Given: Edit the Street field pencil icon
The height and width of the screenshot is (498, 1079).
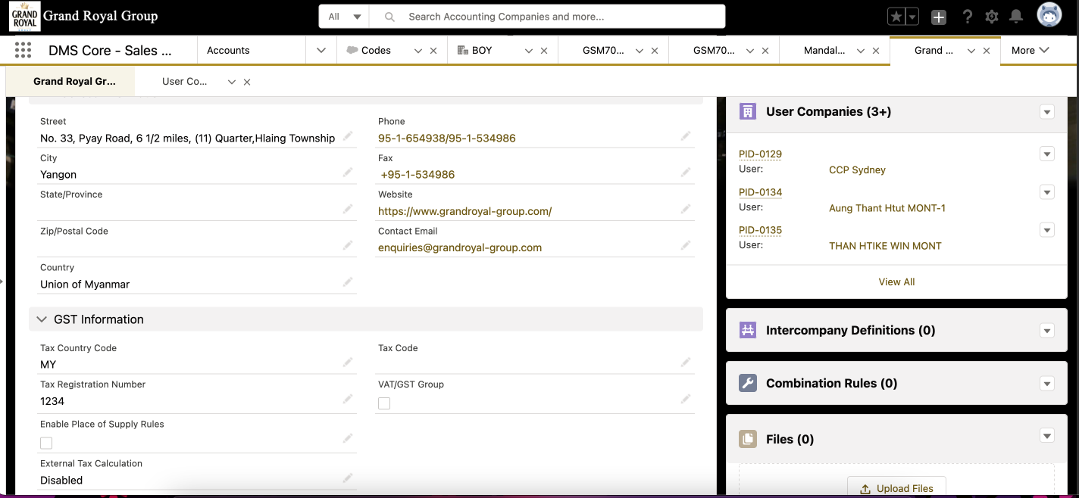Looking at the screenshot, I should (348, 136).
